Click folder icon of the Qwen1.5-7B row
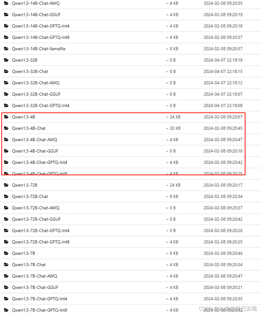 (6, 253)
